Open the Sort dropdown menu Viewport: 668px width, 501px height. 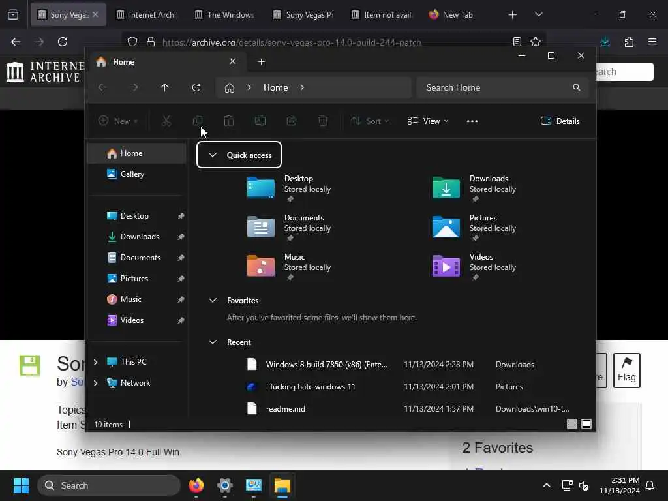(x=370, y=121)
